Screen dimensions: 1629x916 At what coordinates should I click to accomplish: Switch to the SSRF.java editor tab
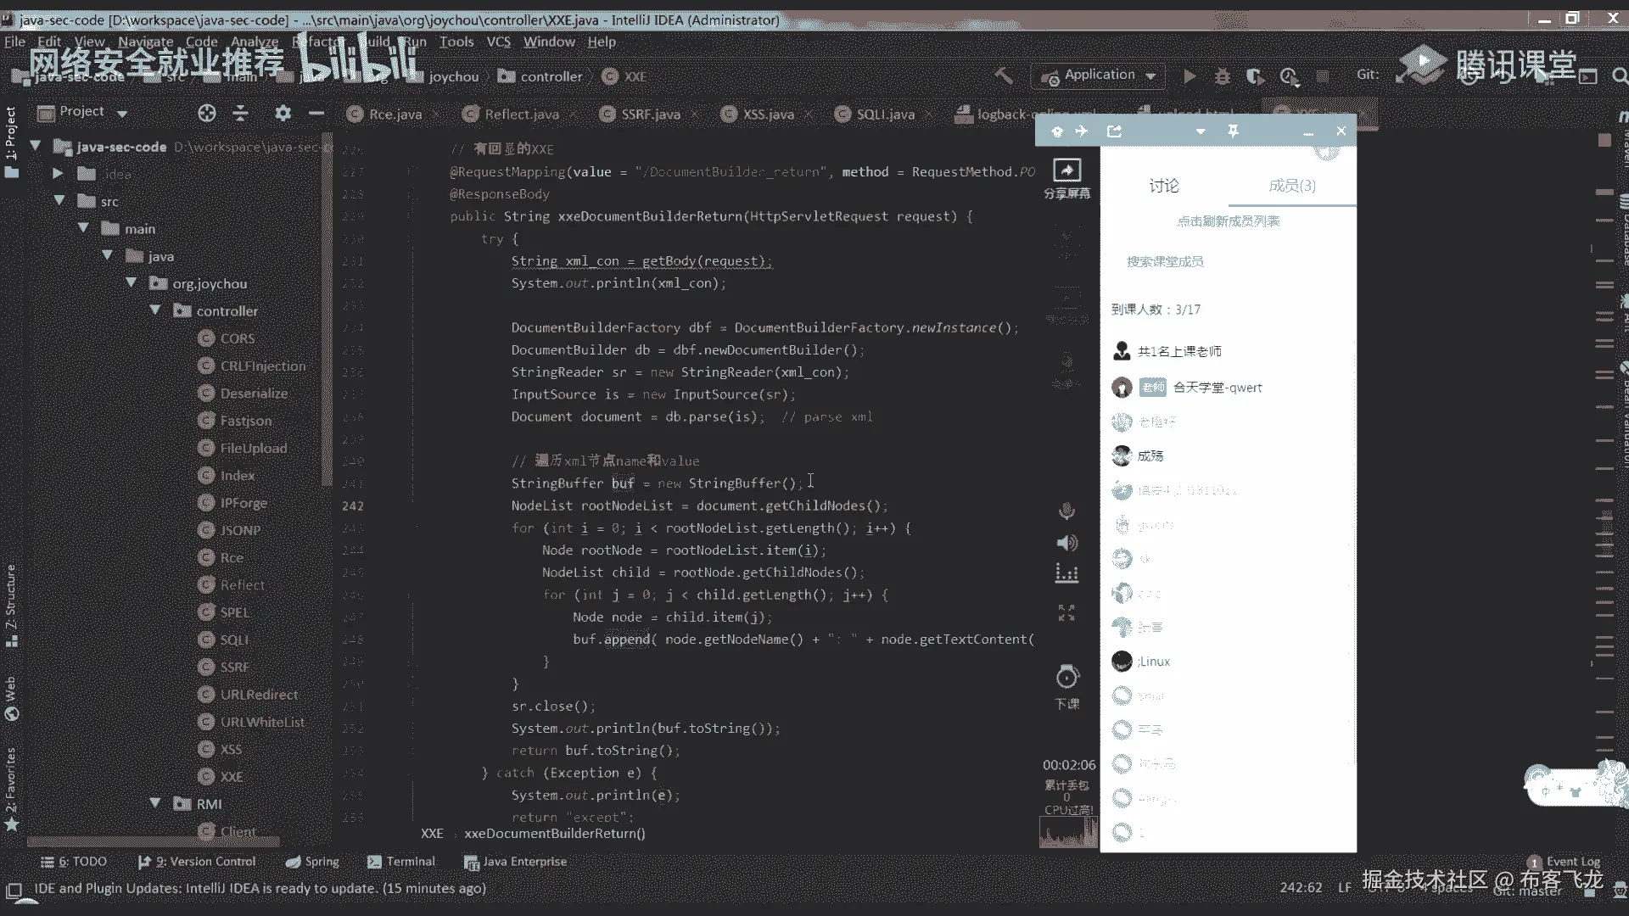[x=650, y=114]
